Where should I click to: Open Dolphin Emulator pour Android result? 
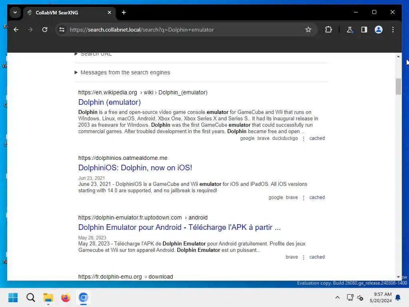(x=179, y=227)
